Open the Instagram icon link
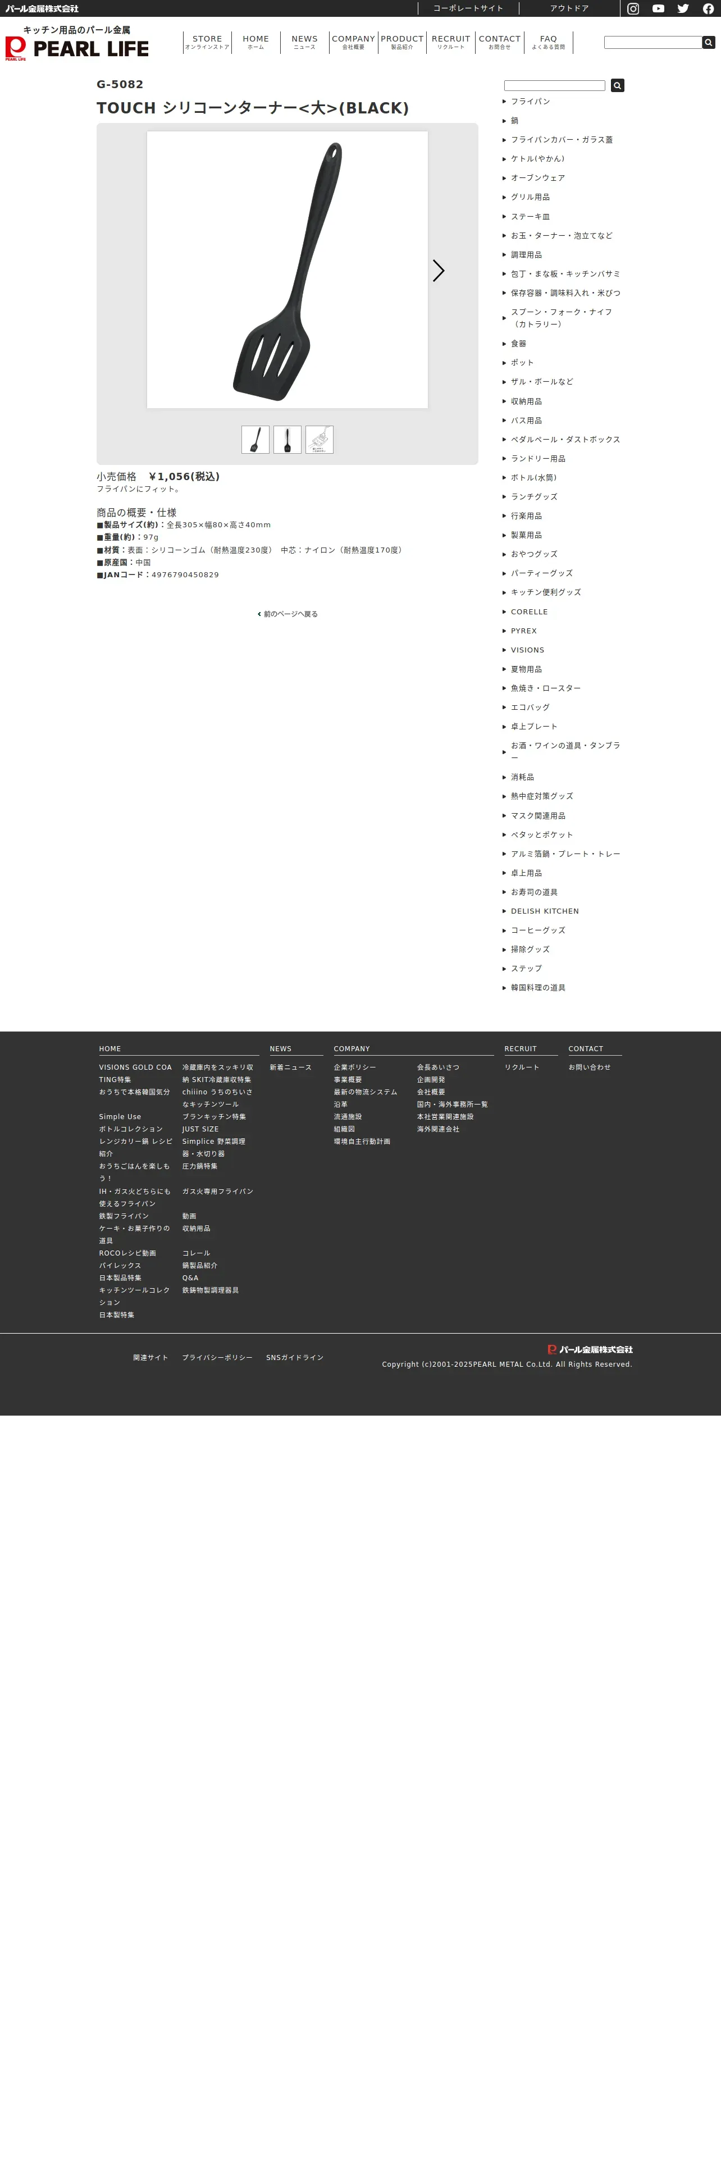 coord(633,8)
